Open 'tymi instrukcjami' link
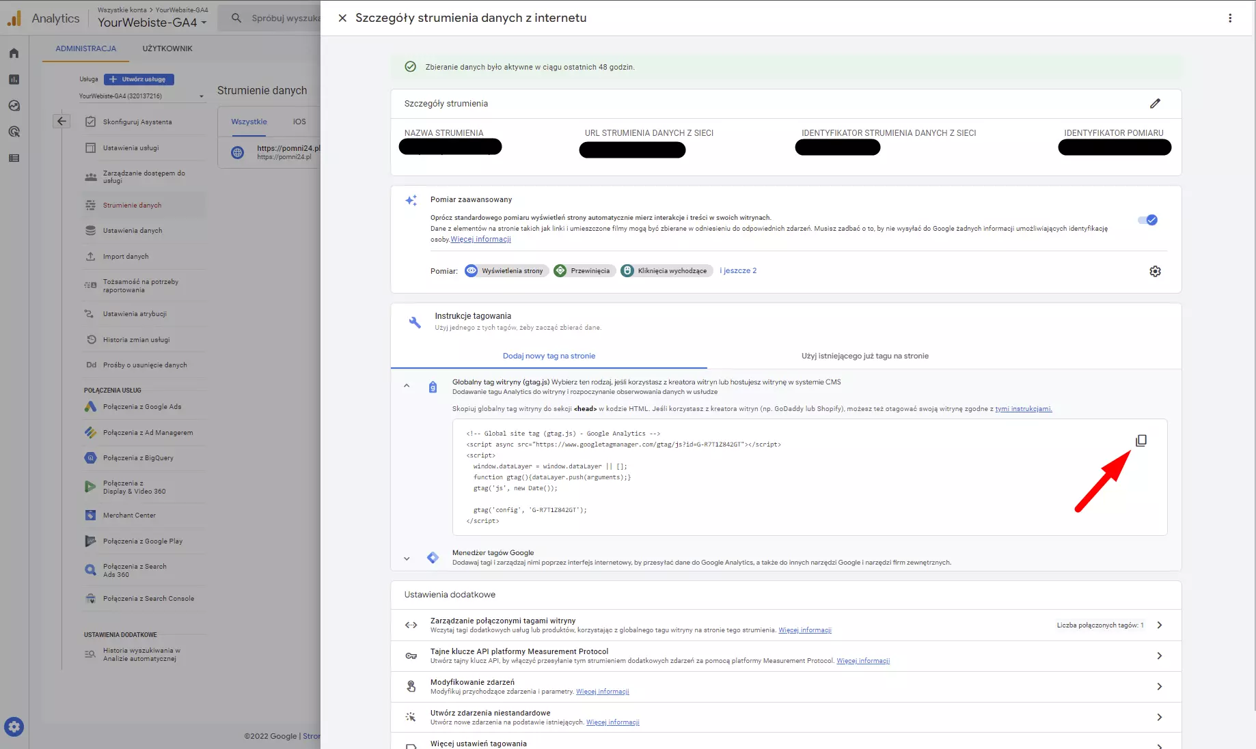 tap(1024, 409)
